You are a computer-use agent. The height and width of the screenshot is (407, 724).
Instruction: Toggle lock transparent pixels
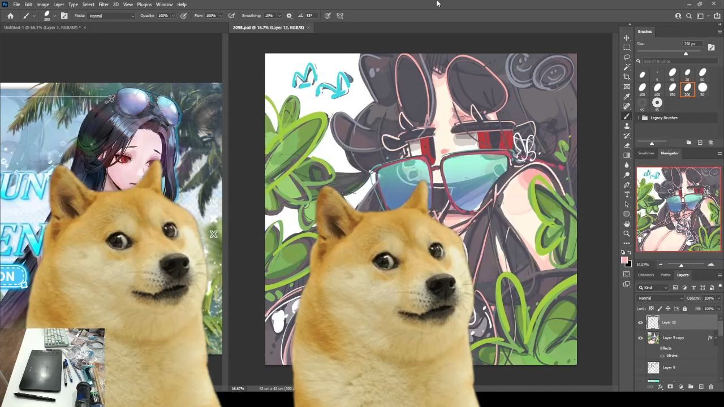click(652, 309)
